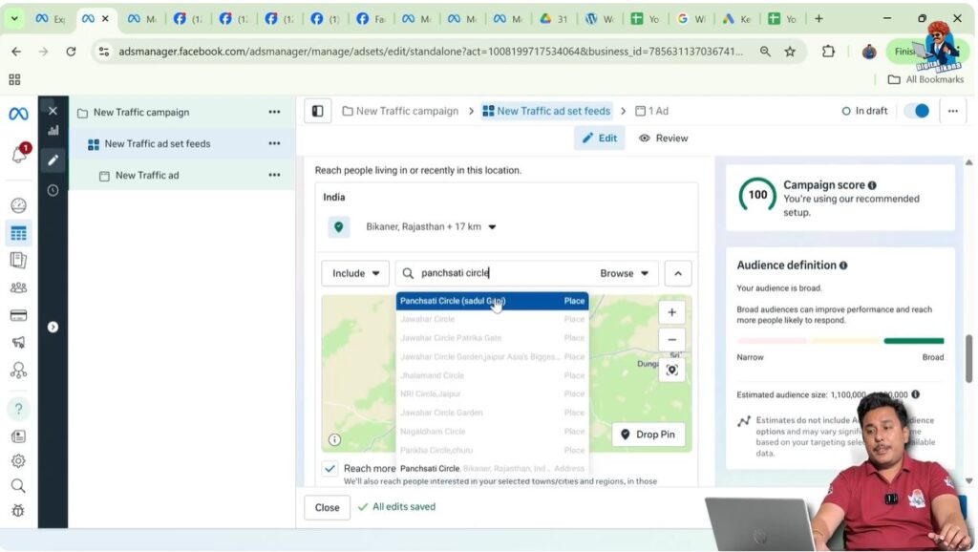Click the browser address bar
978x552 pixels.
(431, 52)
